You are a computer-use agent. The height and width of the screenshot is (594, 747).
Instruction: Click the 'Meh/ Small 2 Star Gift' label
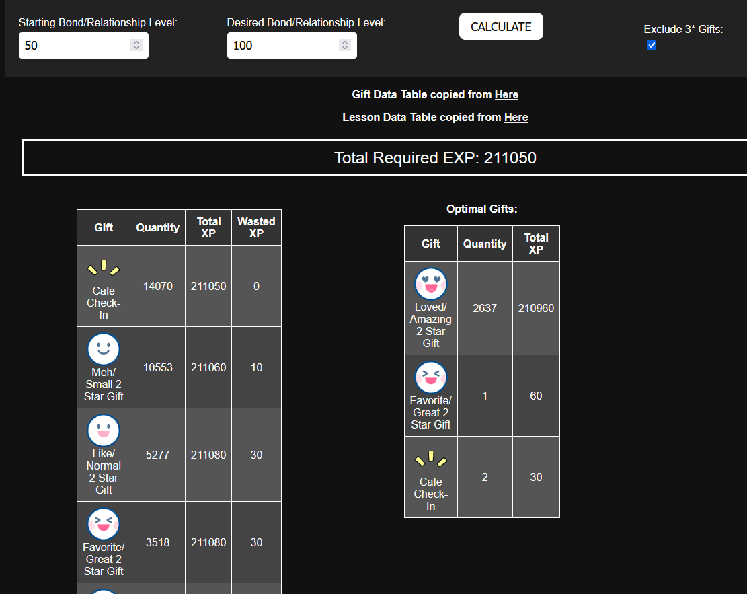[104, 384]
